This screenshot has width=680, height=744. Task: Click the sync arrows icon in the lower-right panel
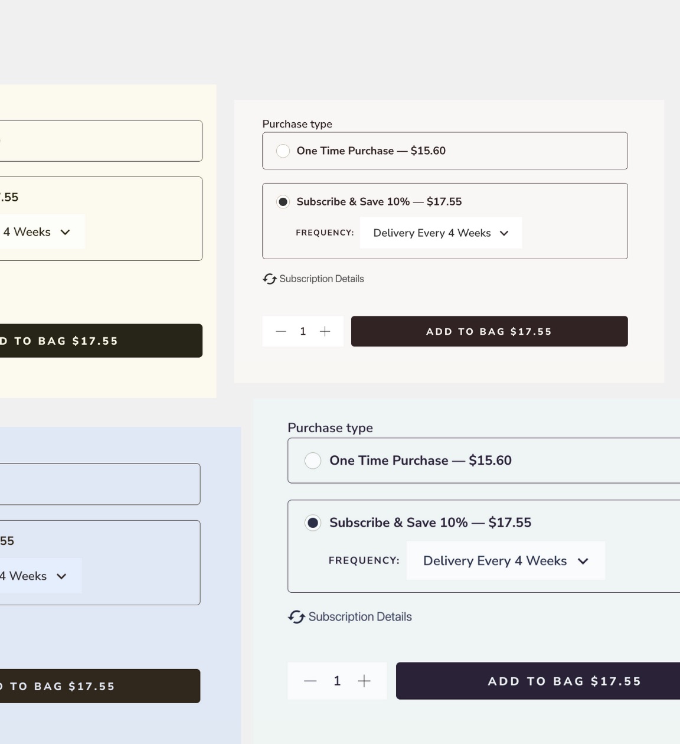click(296, 617)
